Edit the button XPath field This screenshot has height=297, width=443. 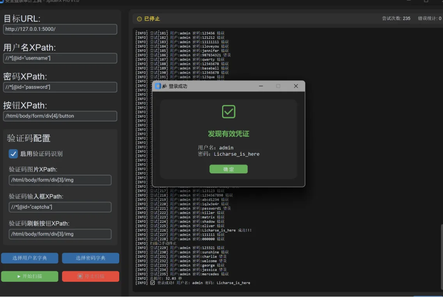pyautogui.click(x=60, y=116)
